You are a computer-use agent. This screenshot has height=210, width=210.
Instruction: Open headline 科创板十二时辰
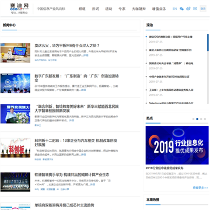click(76, 142)
